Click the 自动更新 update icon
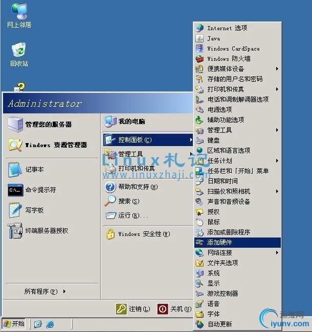312x332 pixels. pos(199,324)
